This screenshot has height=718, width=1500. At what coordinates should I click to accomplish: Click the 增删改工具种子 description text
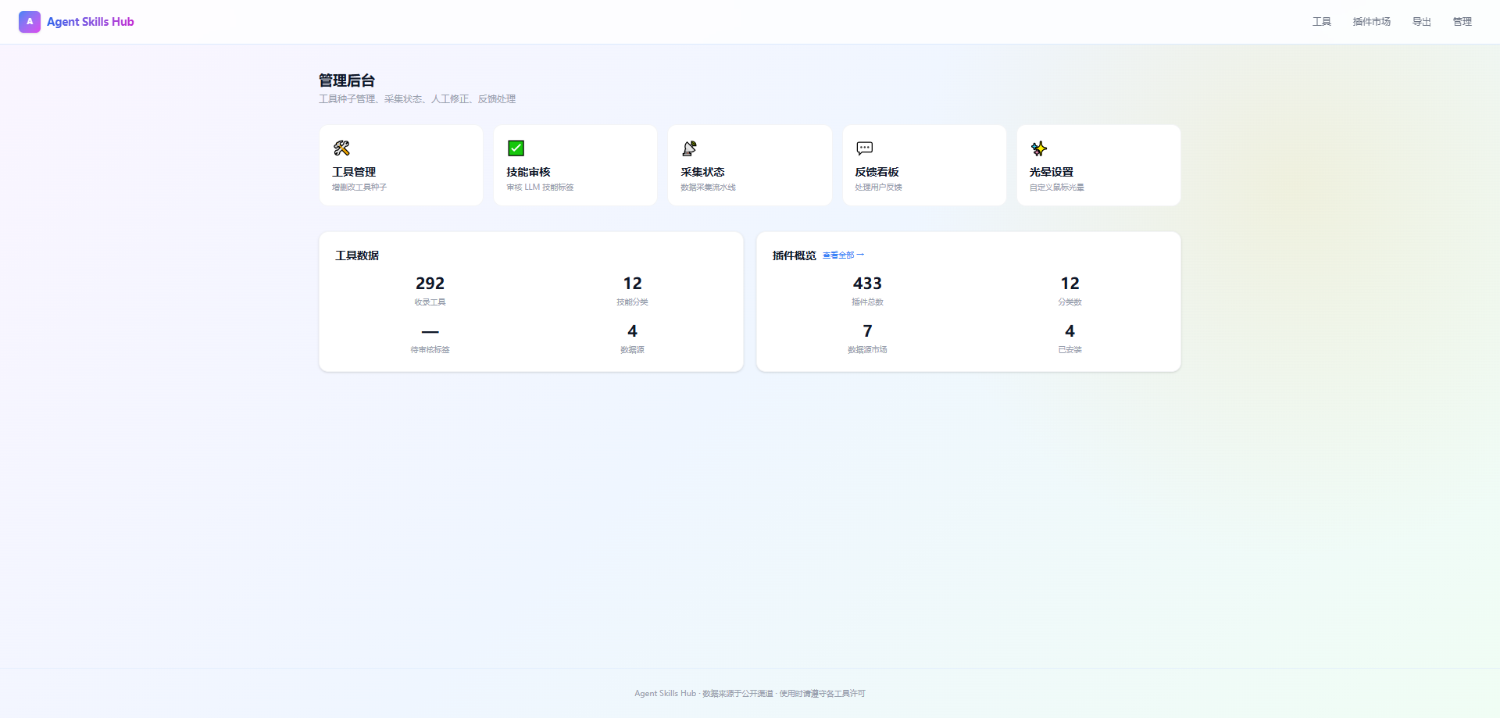point(359,188)
